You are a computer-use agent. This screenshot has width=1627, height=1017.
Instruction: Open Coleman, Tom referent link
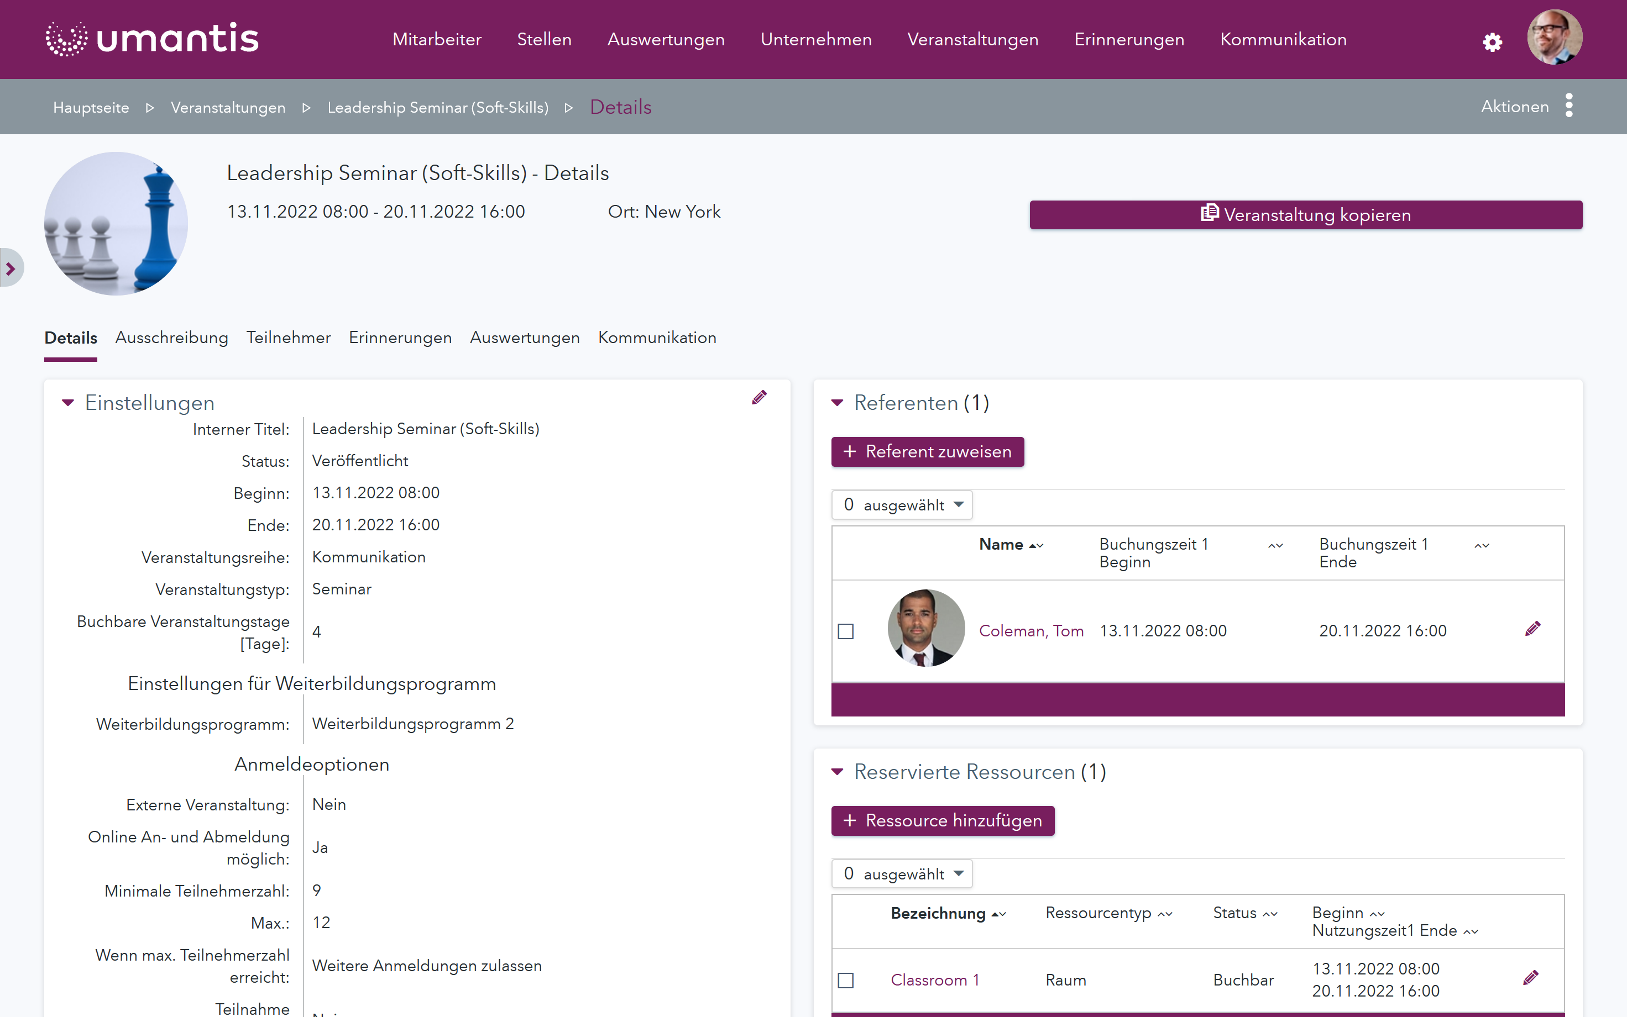(x=1030, y=631)
